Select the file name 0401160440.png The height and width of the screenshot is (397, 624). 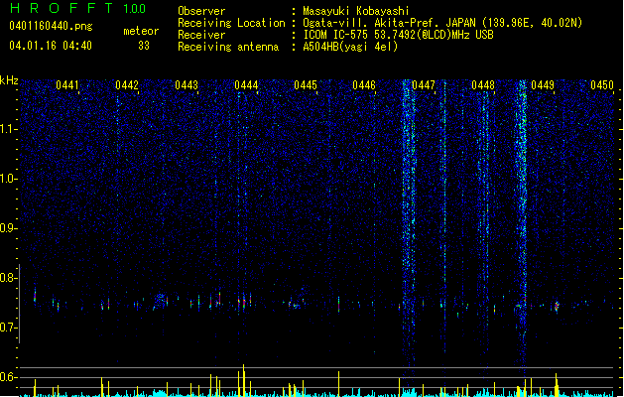51,27
